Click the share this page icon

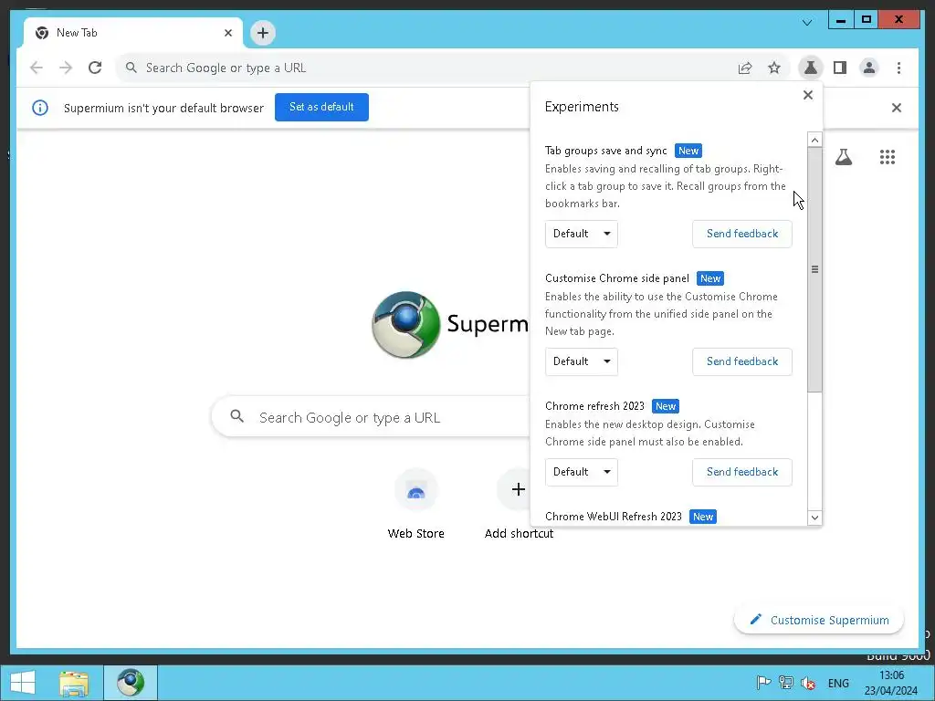745,68
